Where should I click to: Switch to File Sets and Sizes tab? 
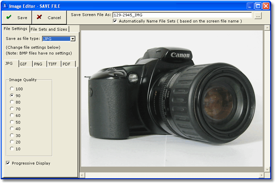tap(49, 29)
